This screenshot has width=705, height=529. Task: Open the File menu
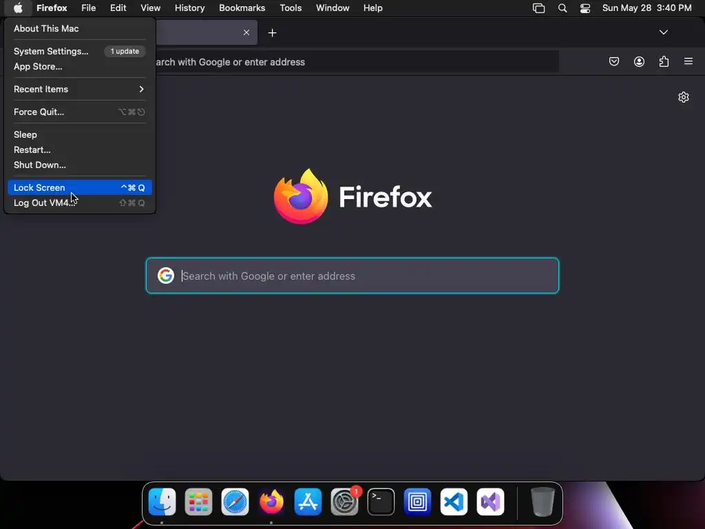88,8
